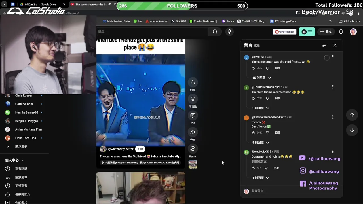The width and height of the screenshot is (363, 204).
Task: Expand 5 replies under @FazlinaShahabdeen-k7x comment
Action: (x=261, y=143)
